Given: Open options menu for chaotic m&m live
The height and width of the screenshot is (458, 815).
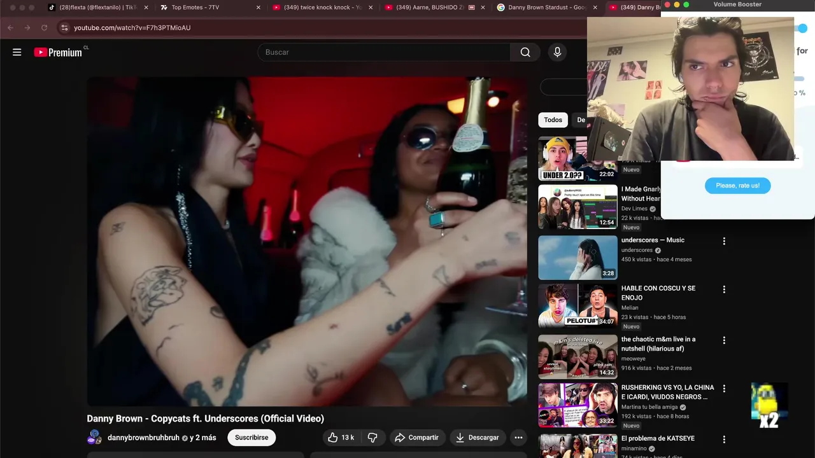Looking at the screenshot, I should [x=724, y=340].
